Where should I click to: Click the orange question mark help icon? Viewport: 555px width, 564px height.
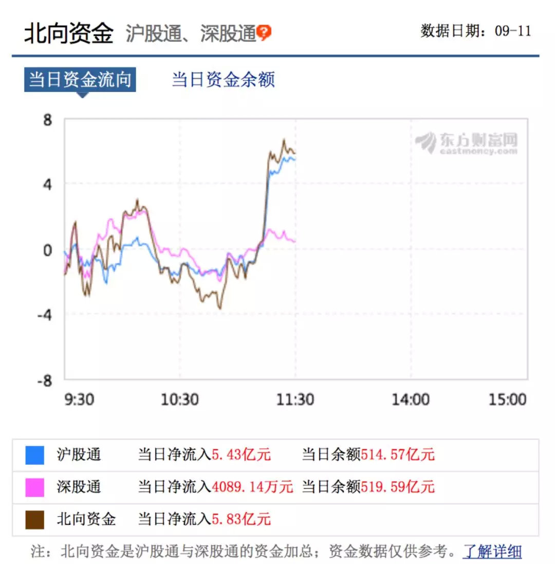[264, 33]
